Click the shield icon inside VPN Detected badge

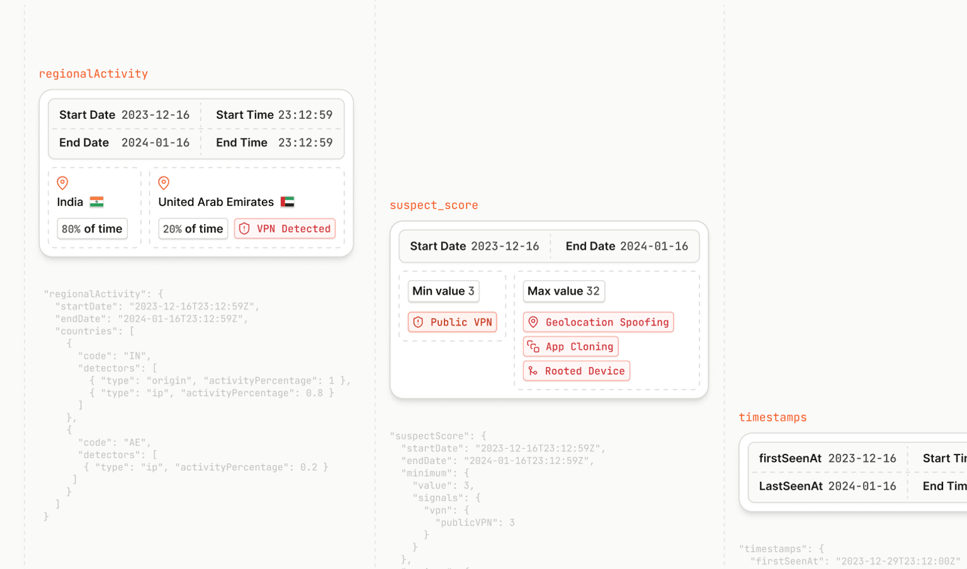[244, 228]
